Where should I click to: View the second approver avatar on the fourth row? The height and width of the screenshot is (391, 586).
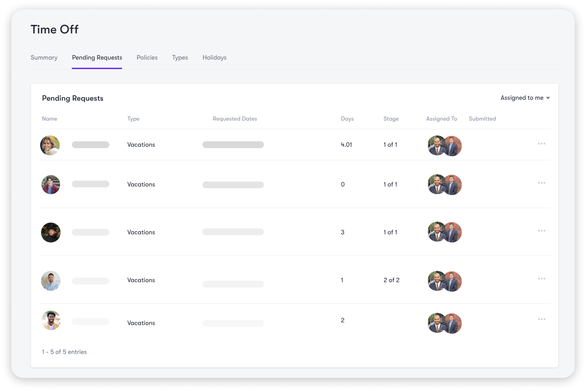[453, 281]
